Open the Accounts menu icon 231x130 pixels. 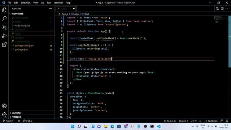[x=4, y=106]
